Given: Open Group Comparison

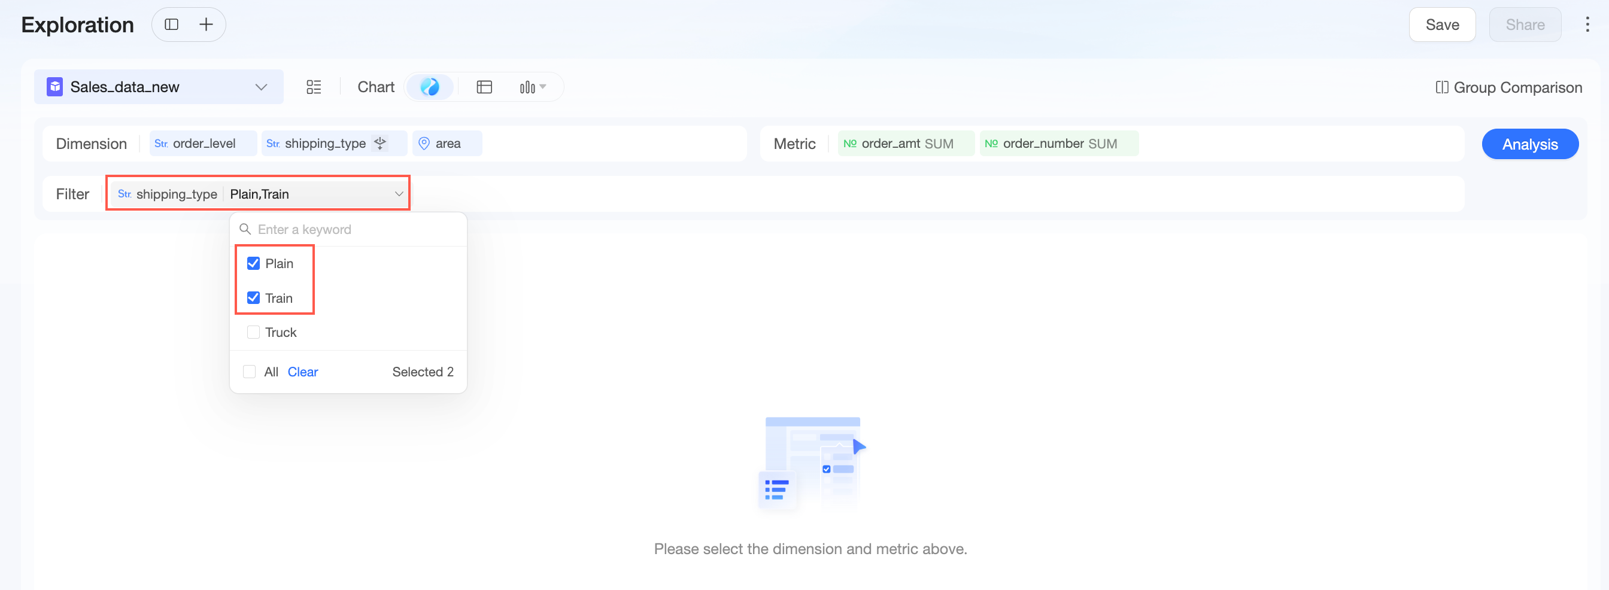Looking at the screenshot, I should [x=1508, y=87].
